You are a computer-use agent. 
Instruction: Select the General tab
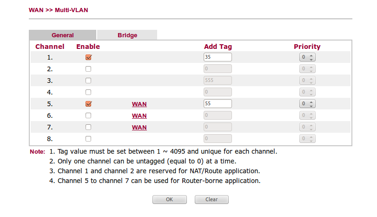tap(62, 35)
